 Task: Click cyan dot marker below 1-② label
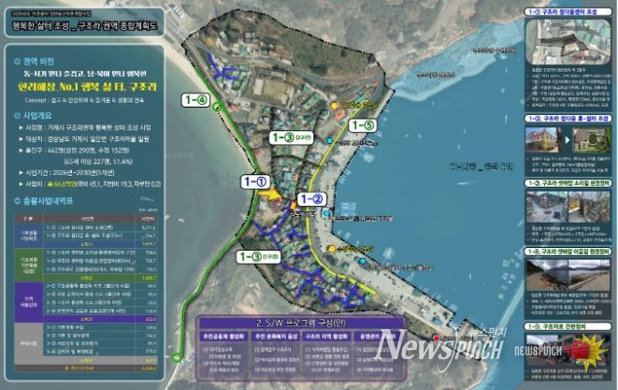326,213
